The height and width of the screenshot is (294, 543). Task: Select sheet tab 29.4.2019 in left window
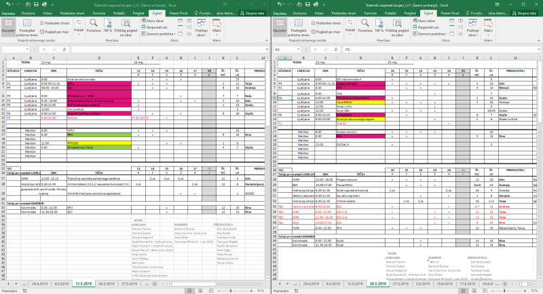40,284
